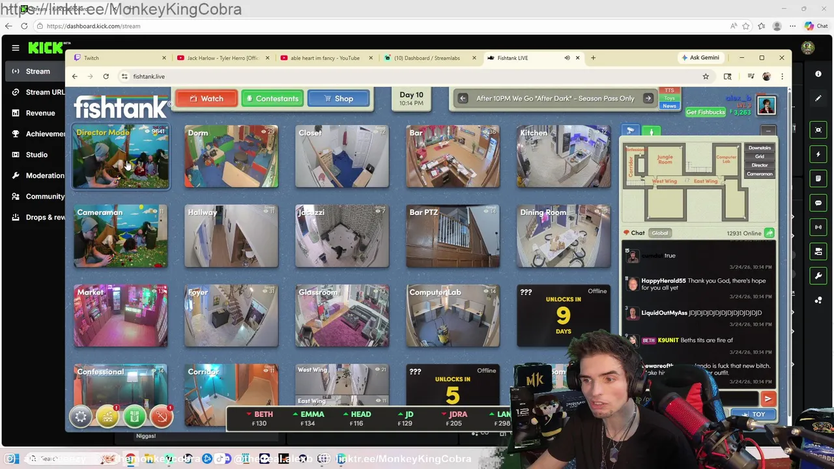
Task: Select the blue security camera icon above map
Action: pos(630,131)
